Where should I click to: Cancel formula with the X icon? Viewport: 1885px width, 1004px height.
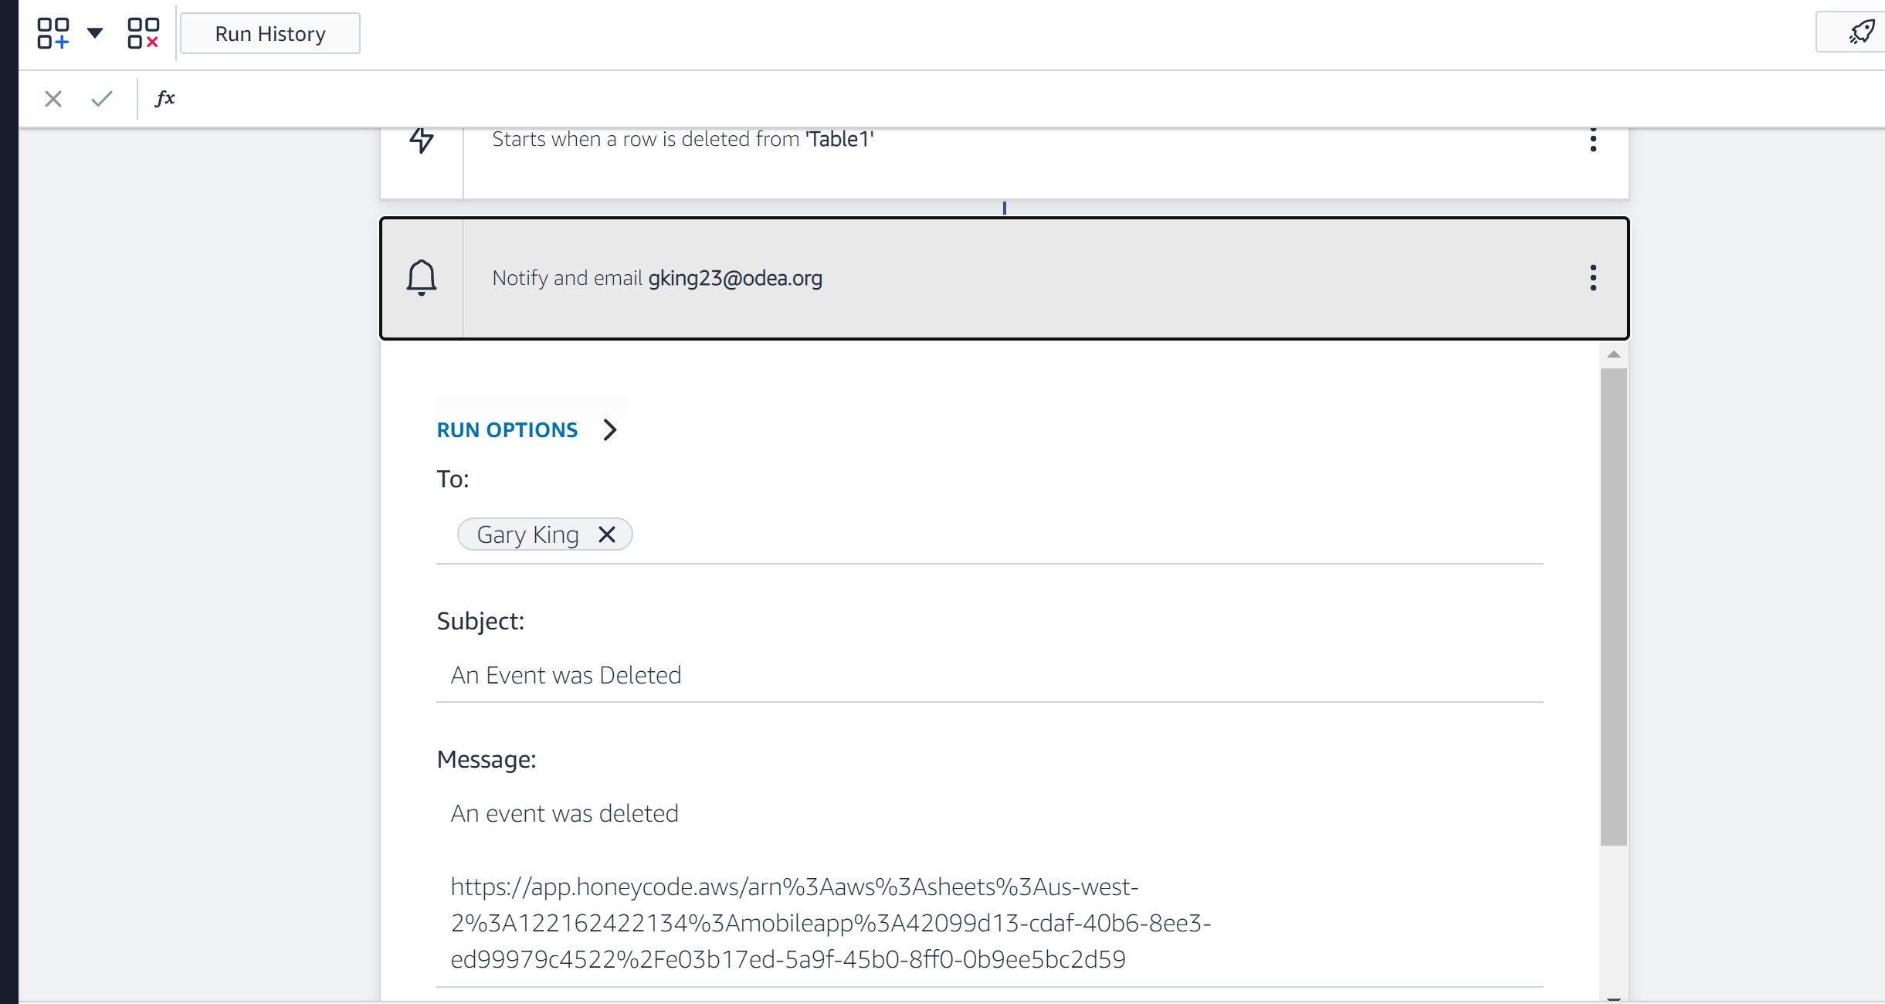coord(53,99)
